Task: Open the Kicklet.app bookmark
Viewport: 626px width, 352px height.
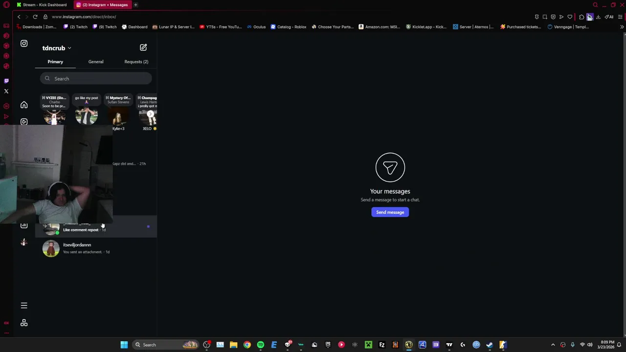Action: [x=426, y=27]
